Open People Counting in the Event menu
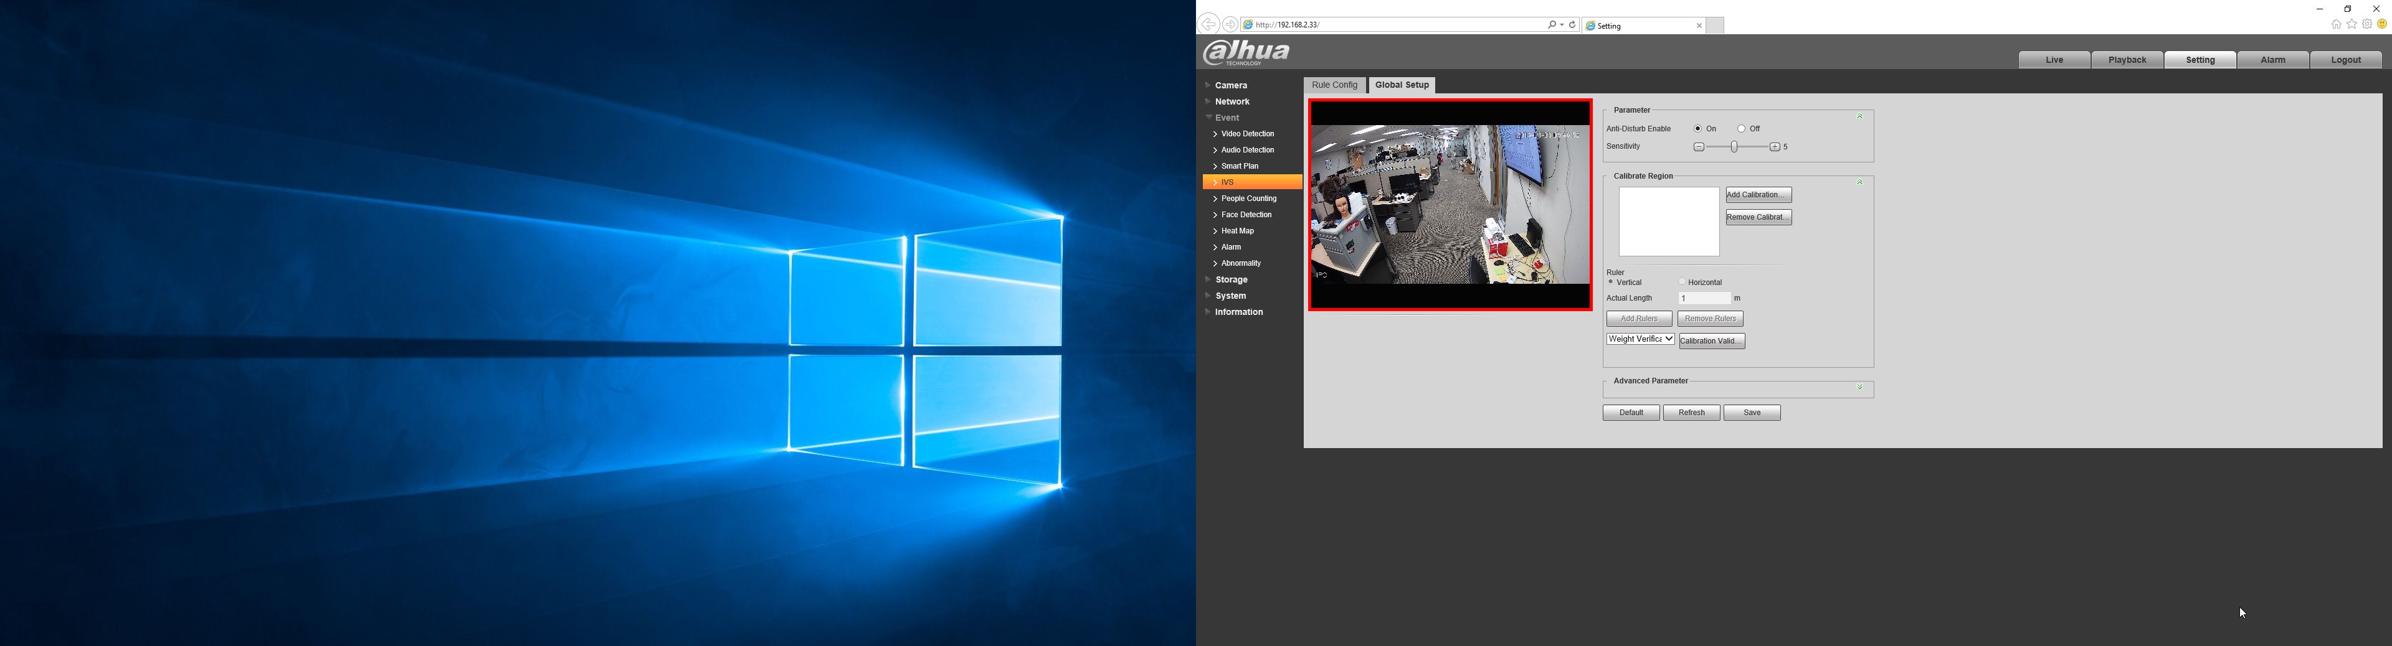The image size is (2392, 646). 1248,200
